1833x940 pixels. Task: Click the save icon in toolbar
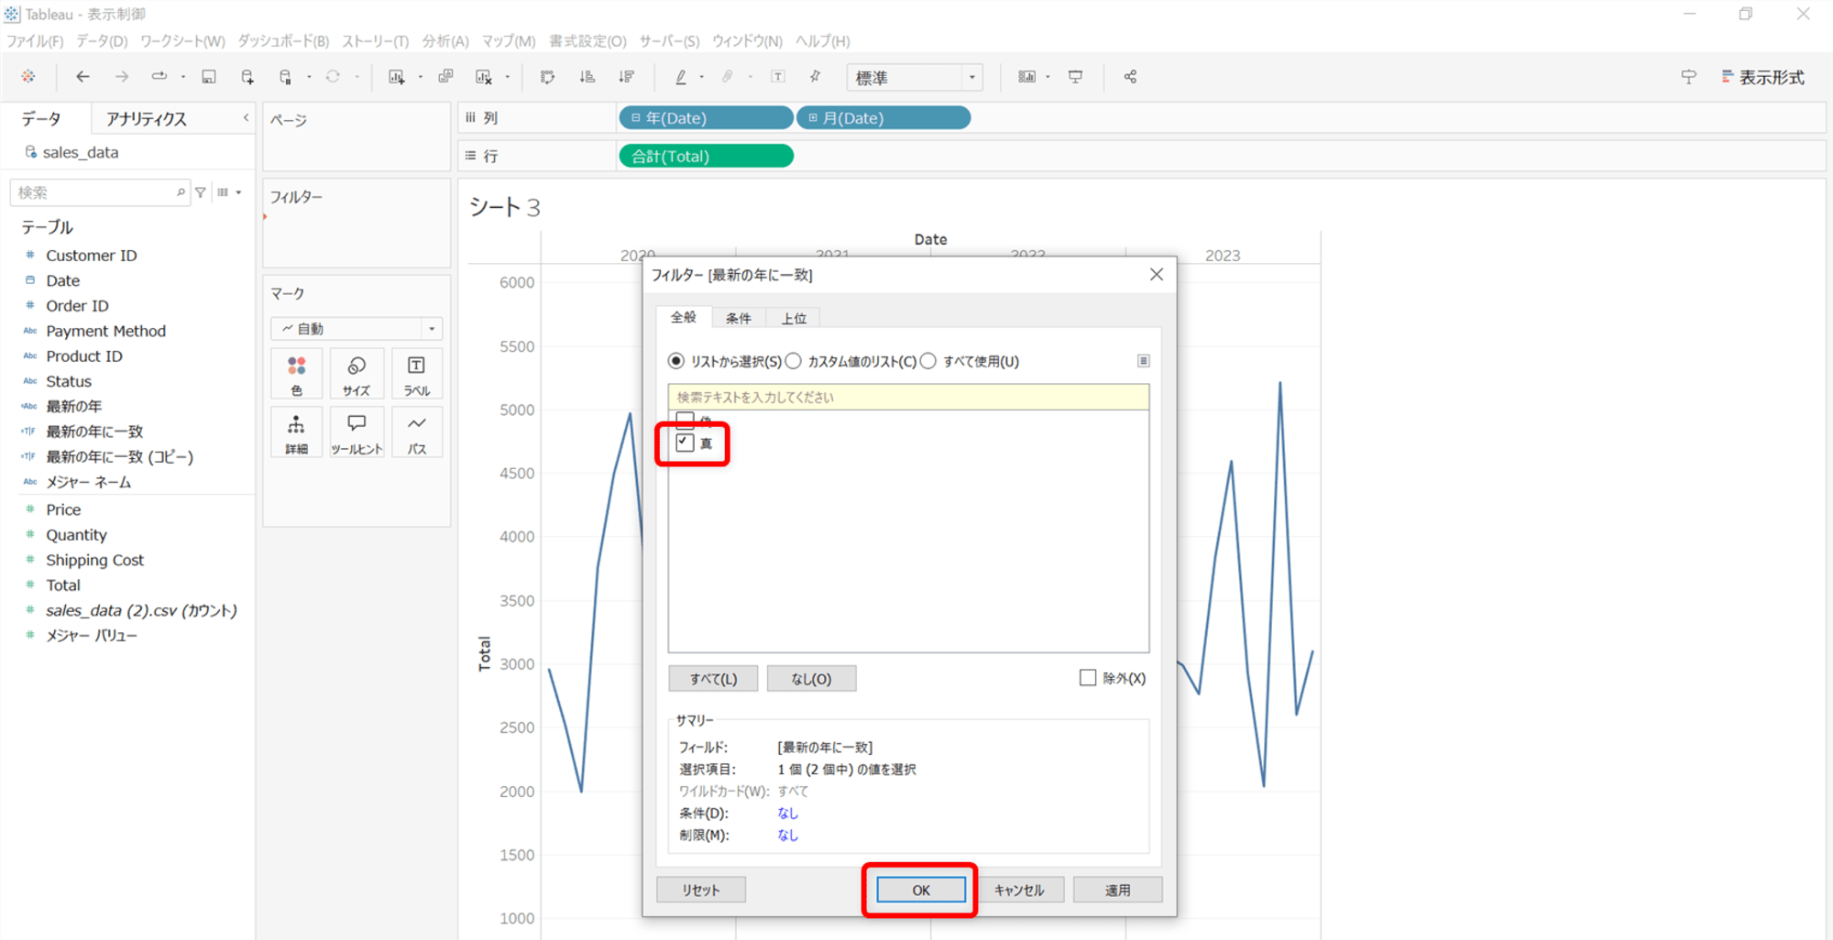point(209,77)
